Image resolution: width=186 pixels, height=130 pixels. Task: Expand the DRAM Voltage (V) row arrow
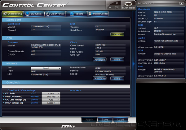click(x=3, y=103)
